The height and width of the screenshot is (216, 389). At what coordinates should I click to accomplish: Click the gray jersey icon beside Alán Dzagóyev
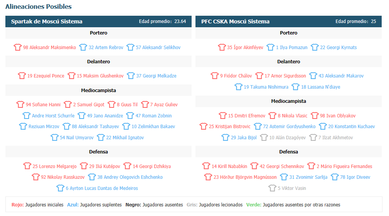(x=264, y=137)
